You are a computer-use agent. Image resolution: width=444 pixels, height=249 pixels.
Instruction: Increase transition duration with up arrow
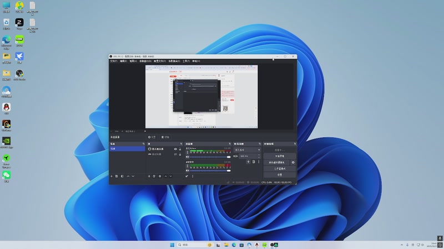pos(259,155)
